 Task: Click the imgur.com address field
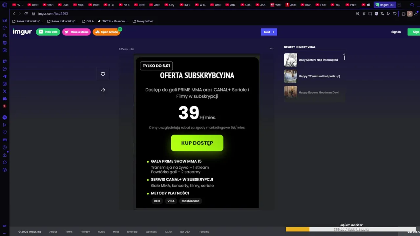point(53,14)
